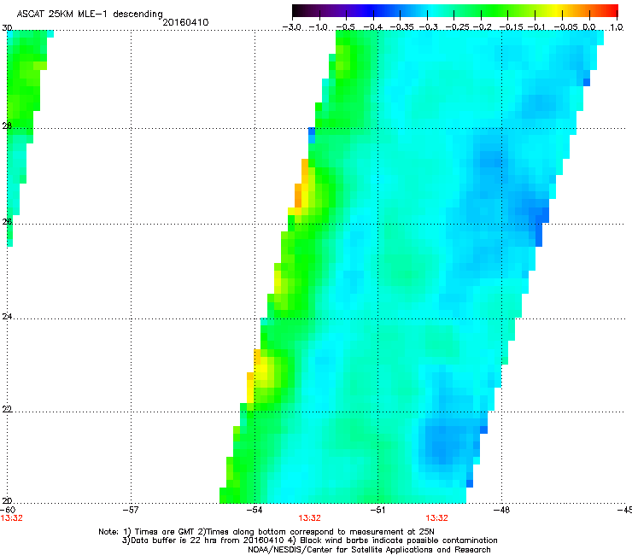
Task: Click the latitude label "24" on left axis
Action: click(7, 317)
